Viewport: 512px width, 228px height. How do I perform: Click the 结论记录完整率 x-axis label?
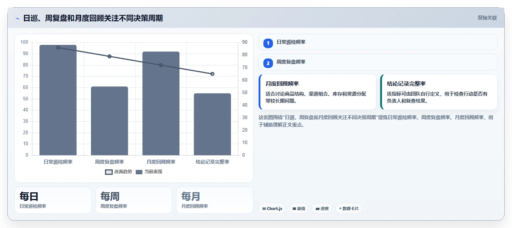click(x=213, y=162)
